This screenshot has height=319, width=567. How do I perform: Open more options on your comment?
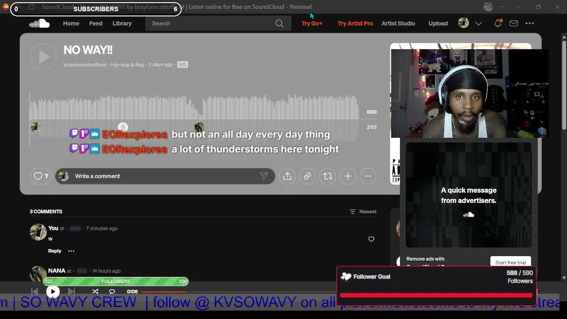point(71,251)
